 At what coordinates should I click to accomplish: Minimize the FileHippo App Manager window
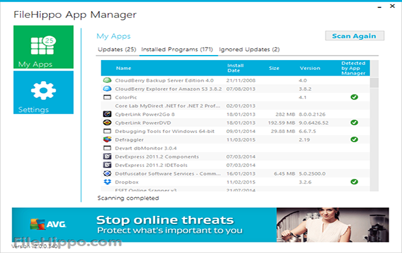380,7
